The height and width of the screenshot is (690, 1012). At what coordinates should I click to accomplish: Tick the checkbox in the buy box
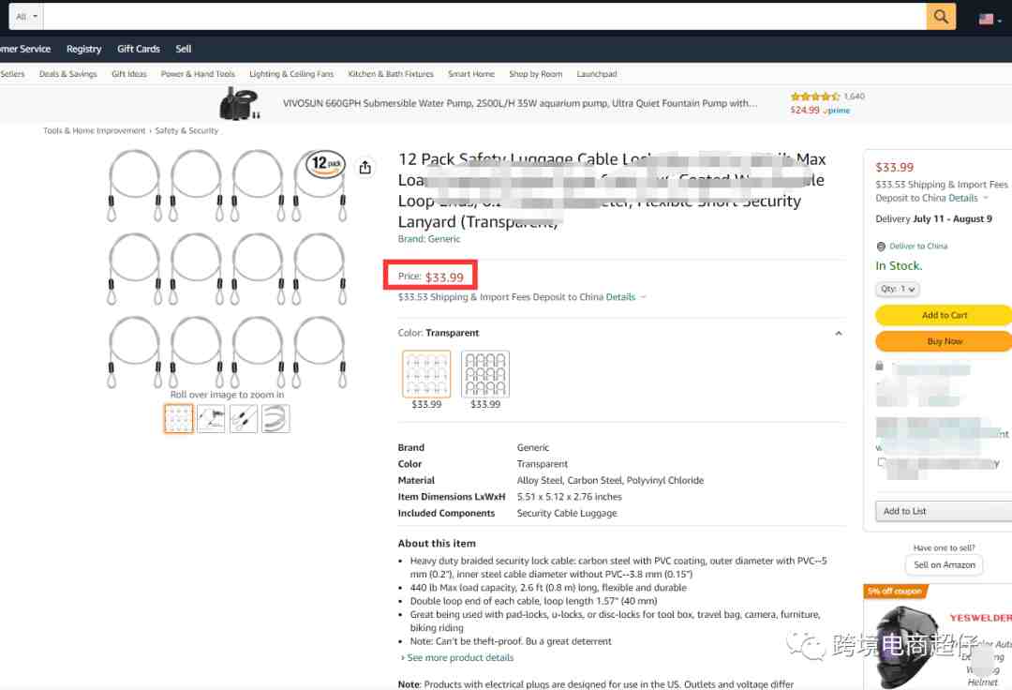click(x=881, y=462)
